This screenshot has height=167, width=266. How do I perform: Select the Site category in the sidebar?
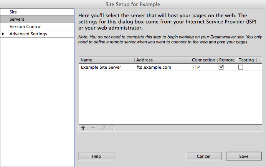point(13,12)
